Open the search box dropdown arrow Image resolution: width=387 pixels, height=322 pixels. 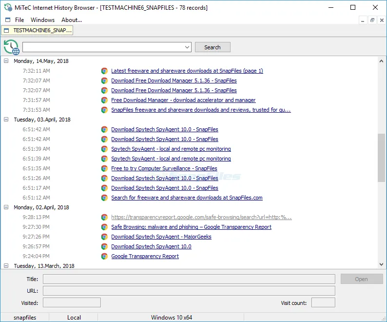187,47
